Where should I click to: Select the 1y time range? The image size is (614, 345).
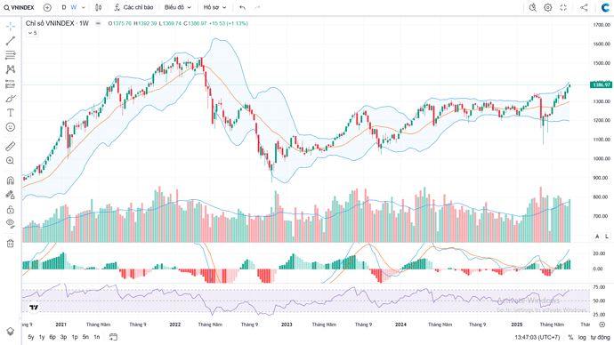(x=42, y=337)
